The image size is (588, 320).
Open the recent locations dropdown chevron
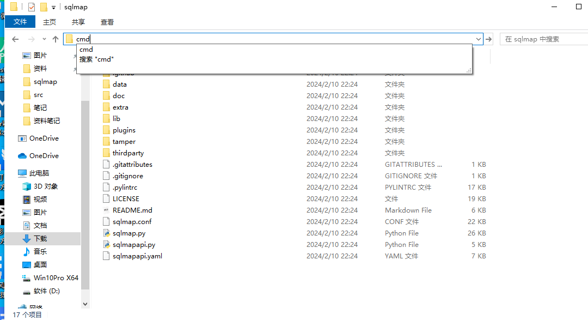point(44,39)
